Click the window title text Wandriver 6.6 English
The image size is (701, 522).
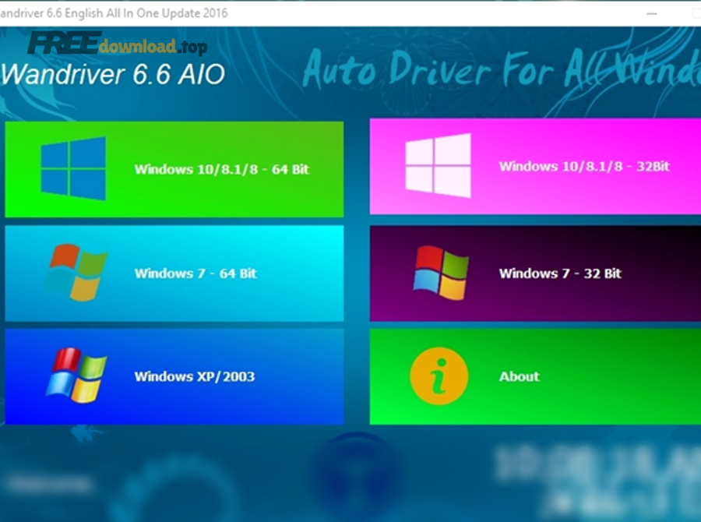pos(51,13)
